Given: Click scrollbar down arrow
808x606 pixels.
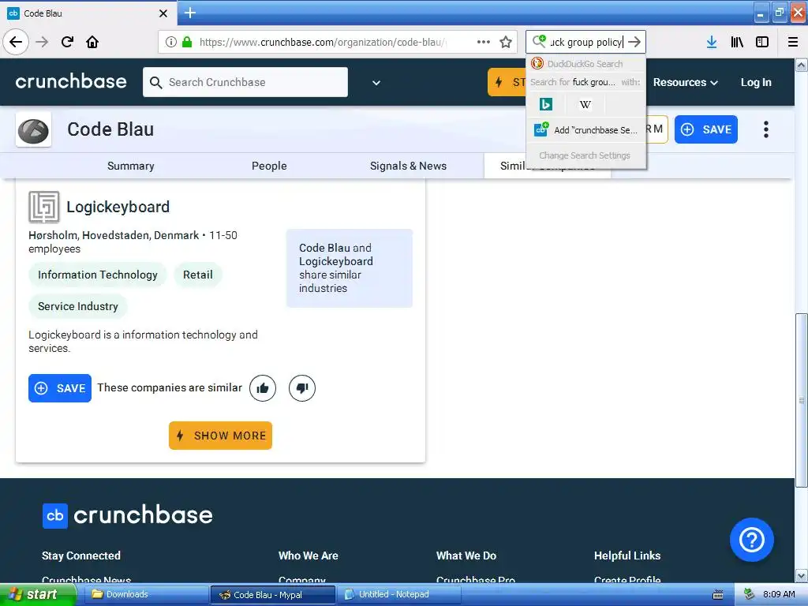Looking at the screenshot, I should (802, 575).
